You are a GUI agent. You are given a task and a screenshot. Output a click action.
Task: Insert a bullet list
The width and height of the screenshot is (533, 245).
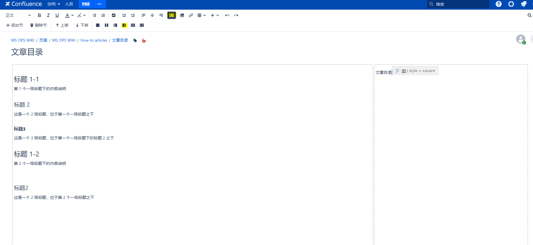94,15
